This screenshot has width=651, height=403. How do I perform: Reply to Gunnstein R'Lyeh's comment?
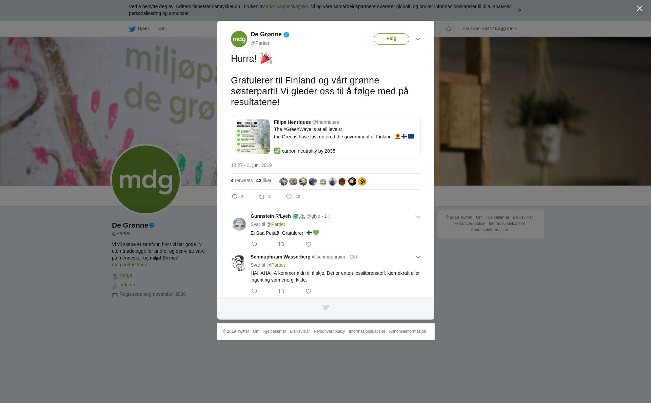coord(254,244)
